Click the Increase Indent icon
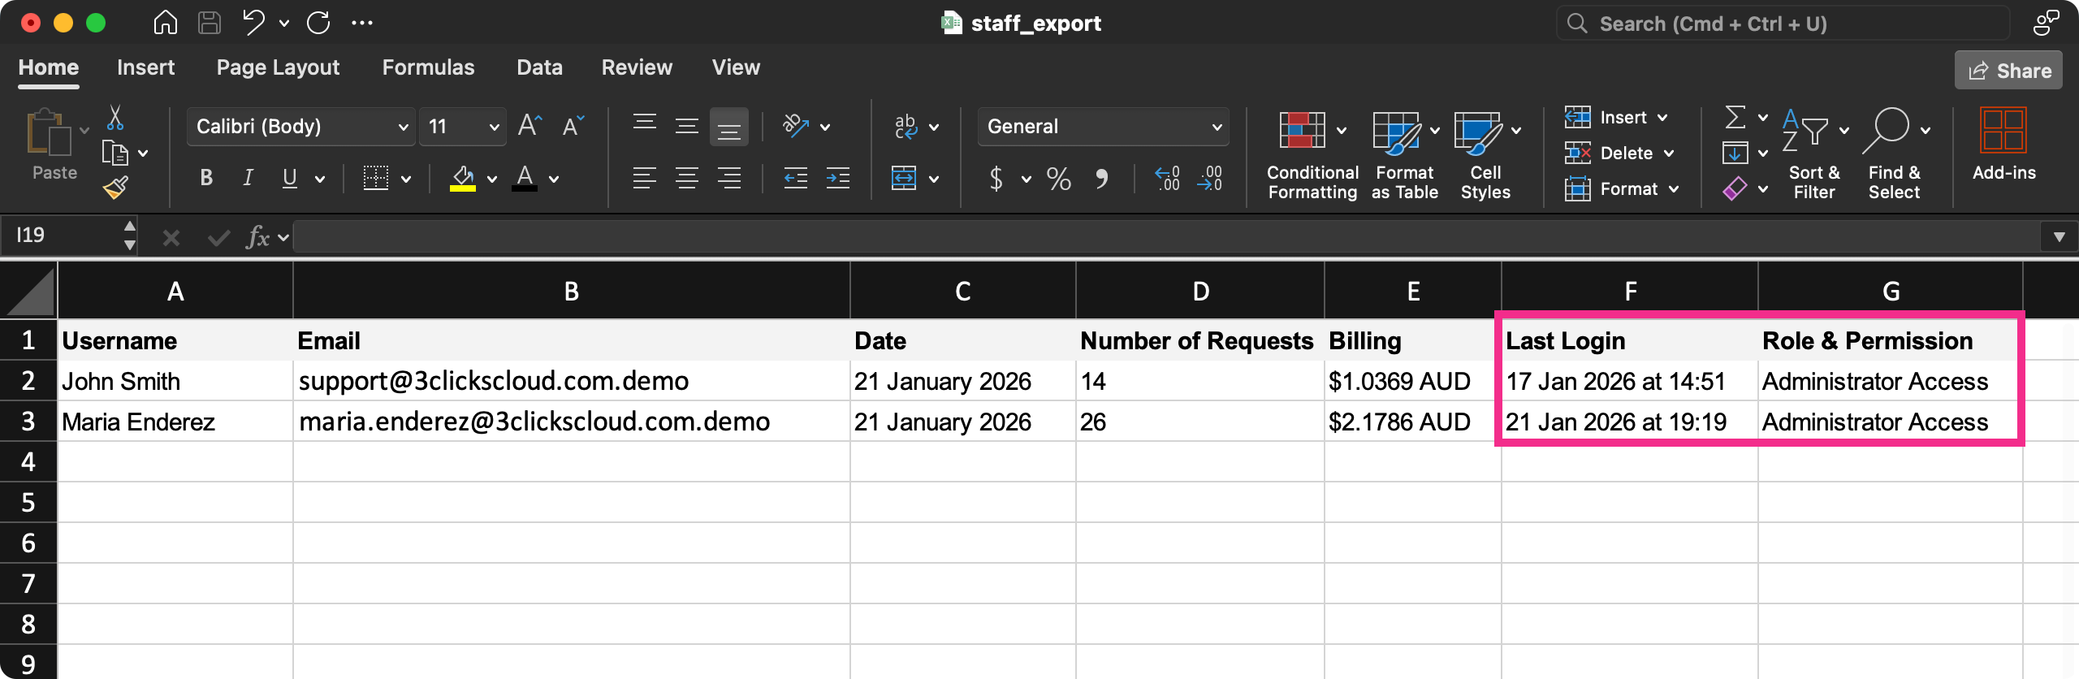The image size is (2079, 679). pos(837,178)
